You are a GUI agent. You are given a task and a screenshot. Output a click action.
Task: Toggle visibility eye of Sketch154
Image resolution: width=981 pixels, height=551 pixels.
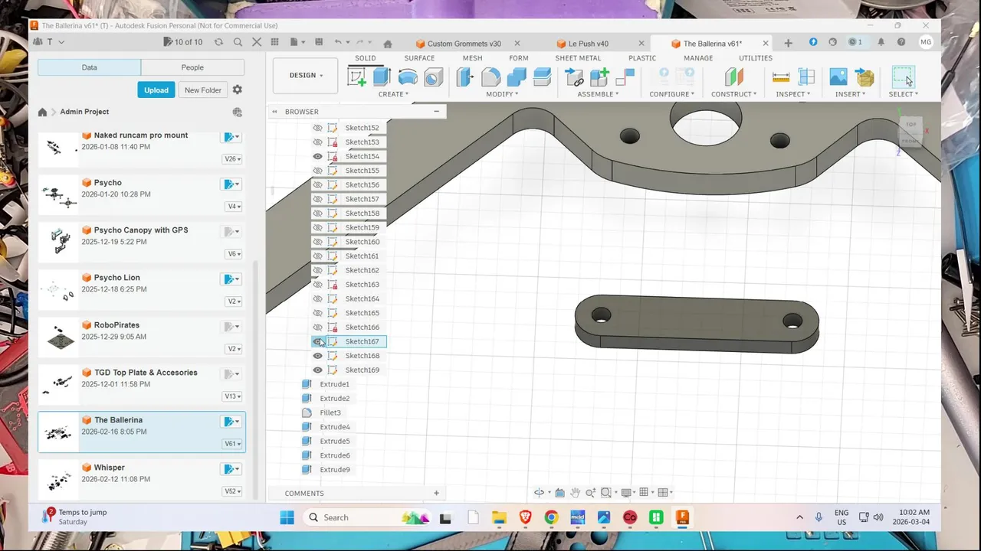coord(317,156)
